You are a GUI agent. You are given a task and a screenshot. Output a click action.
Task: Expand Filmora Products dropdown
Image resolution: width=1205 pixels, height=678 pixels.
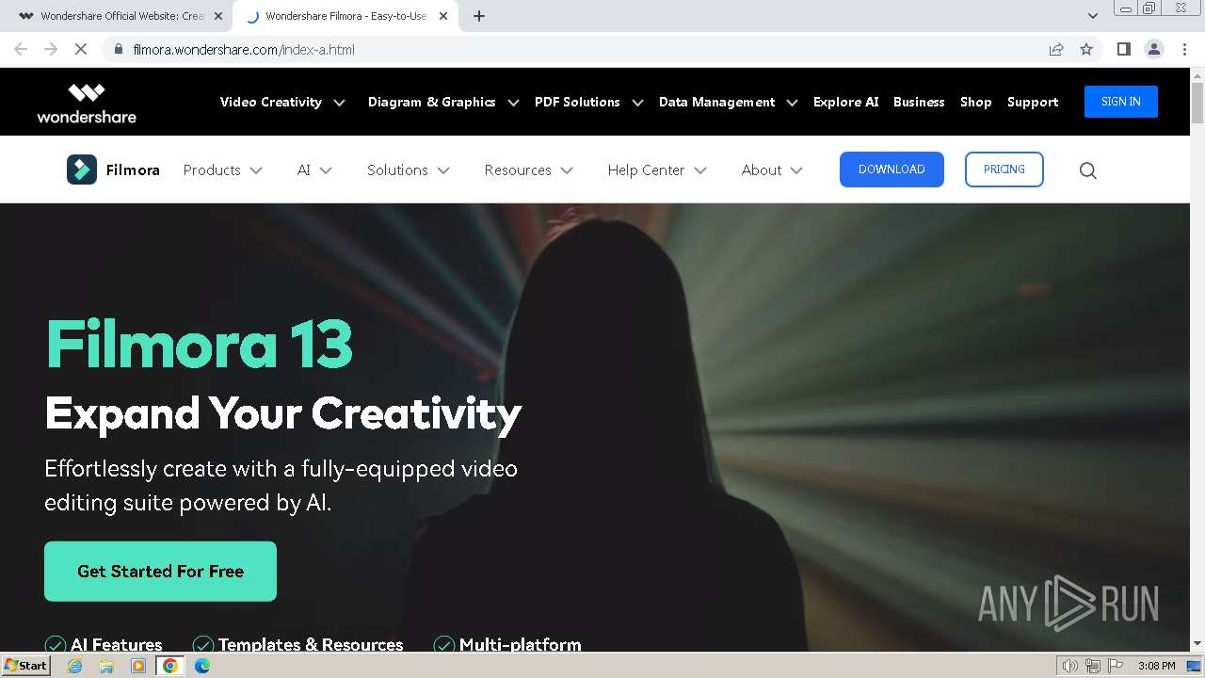(x=223, y=170)
